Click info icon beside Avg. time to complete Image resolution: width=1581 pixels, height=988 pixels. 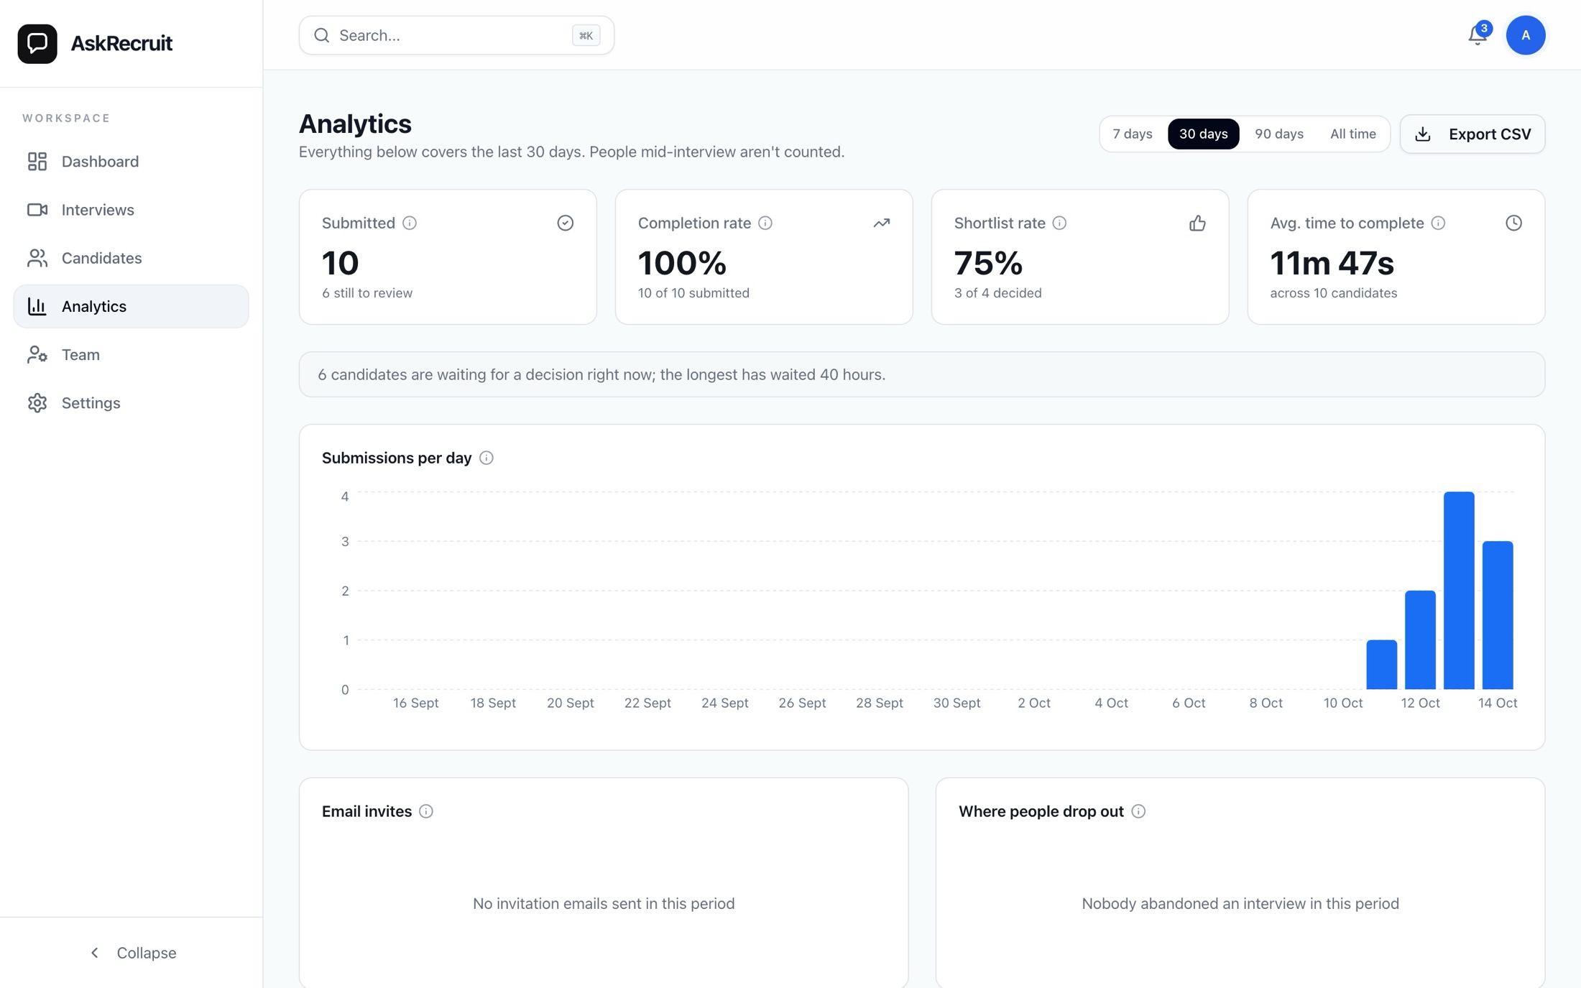[x=1438, y=223]
